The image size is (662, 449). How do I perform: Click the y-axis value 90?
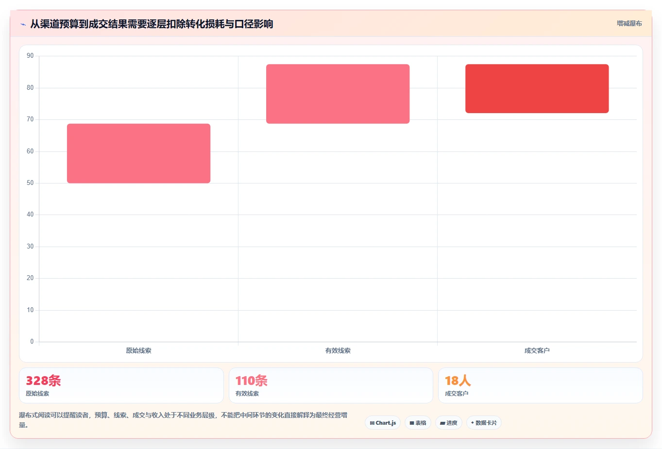[30, 56]
